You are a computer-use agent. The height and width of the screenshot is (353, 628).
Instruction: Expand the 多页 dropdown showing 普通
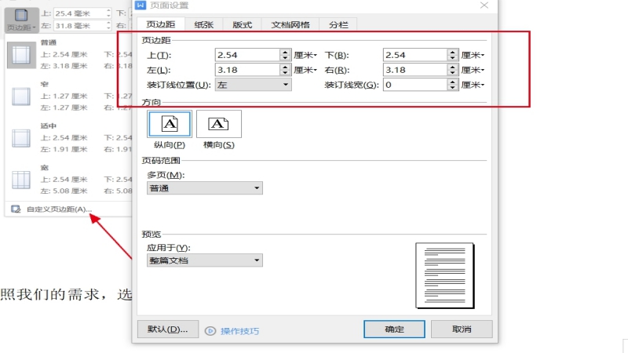[205, 188]
